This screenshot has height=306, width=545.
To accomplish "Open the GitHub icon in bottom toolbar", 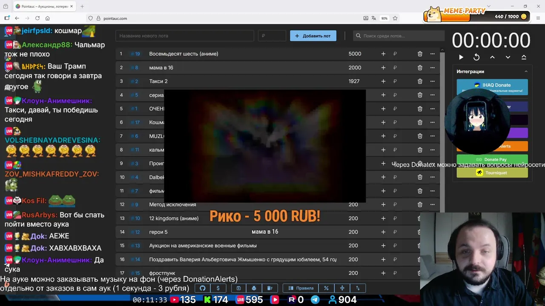I will (x=203, y=288).
